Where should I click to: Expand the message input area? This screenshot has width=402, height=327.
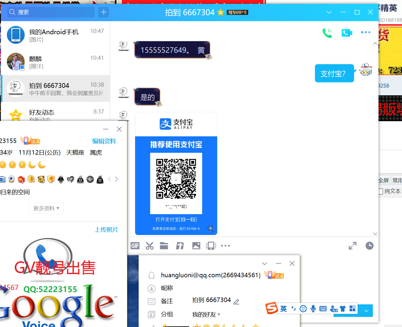(353, 246)
